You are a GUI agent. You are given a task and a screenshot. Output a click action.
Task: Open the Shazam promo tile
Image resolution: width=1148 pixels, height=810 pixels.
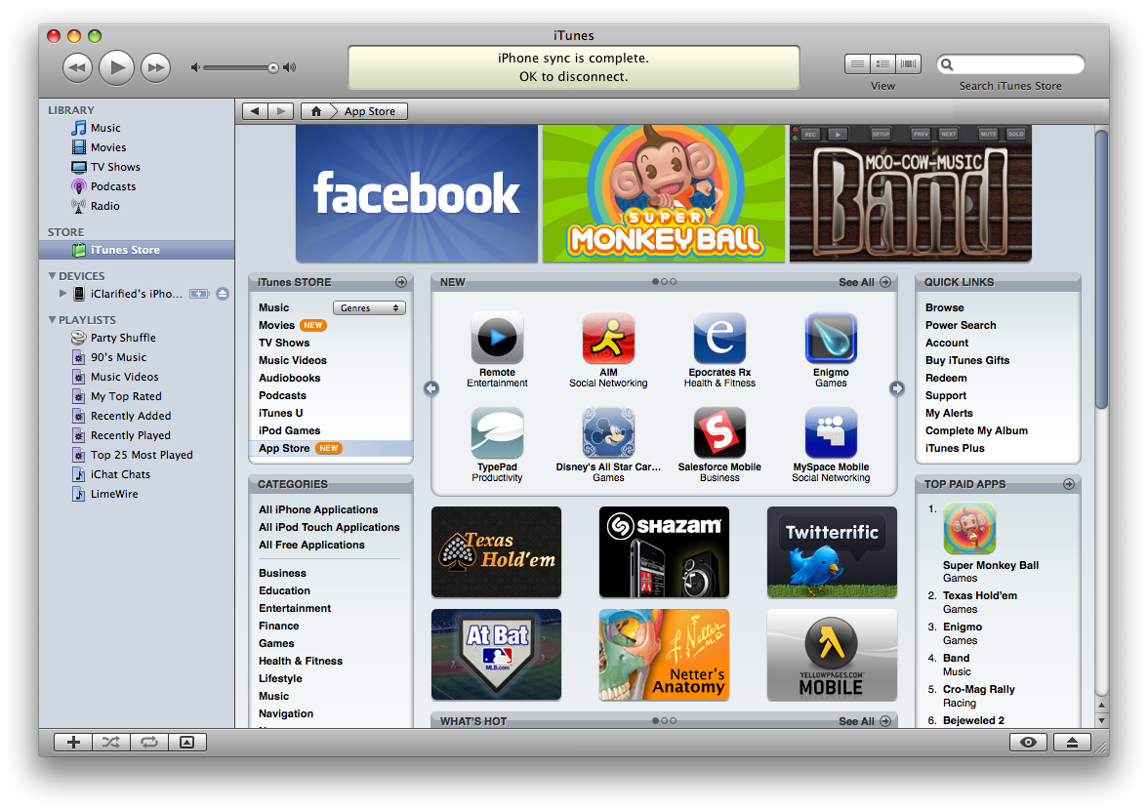tap(664, 552)
